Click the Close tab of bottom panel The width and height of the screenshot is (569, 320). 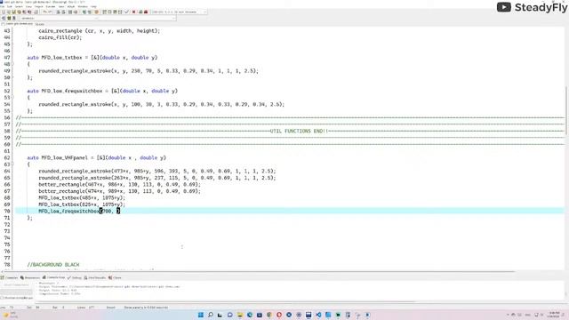(115, 277)
